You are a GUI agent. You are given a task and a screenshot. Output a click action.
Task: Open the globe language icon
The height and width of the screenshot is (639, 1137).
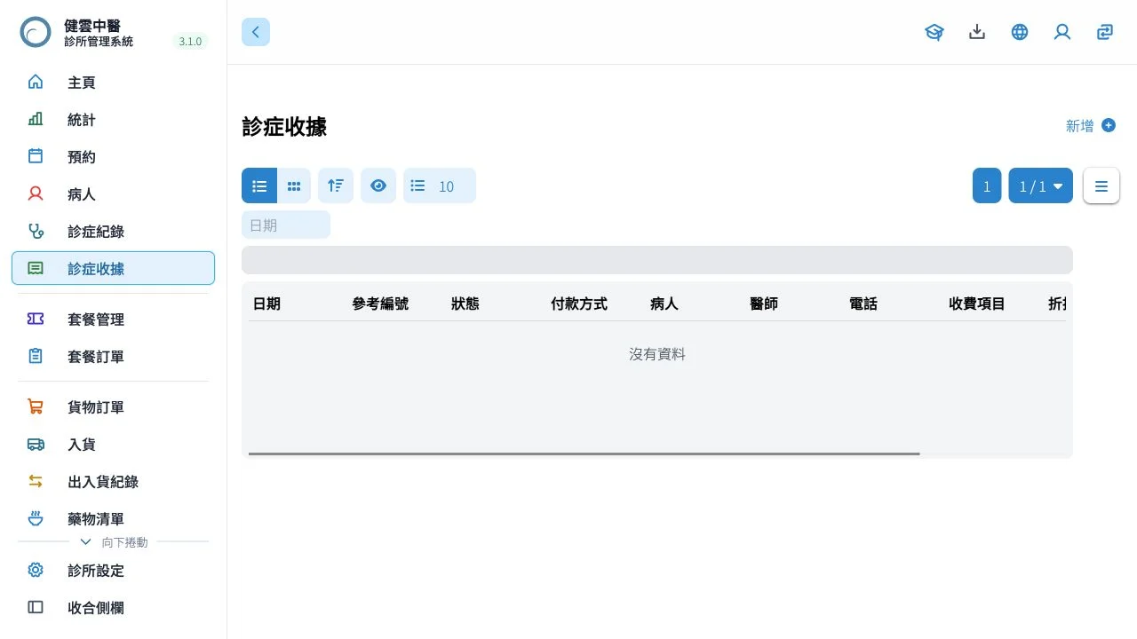coord(1020,32)
